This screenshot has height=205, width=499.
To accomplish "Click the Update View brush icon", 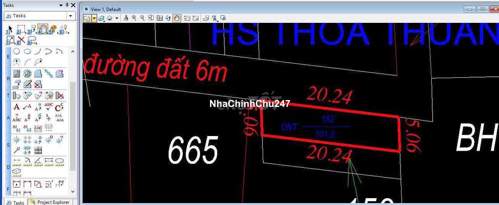I will [126, 18].
